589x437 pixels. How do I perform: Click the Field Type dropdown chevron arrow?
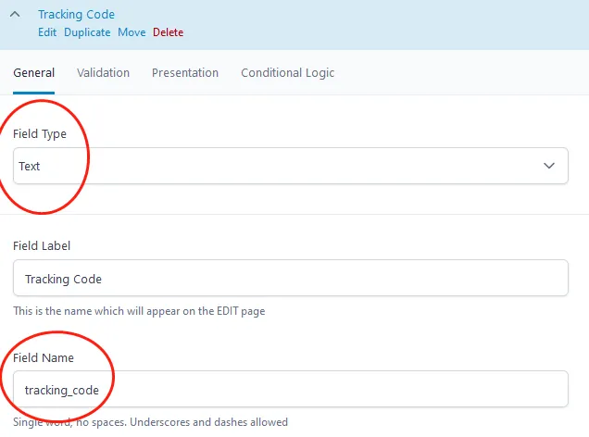[549, 167]
